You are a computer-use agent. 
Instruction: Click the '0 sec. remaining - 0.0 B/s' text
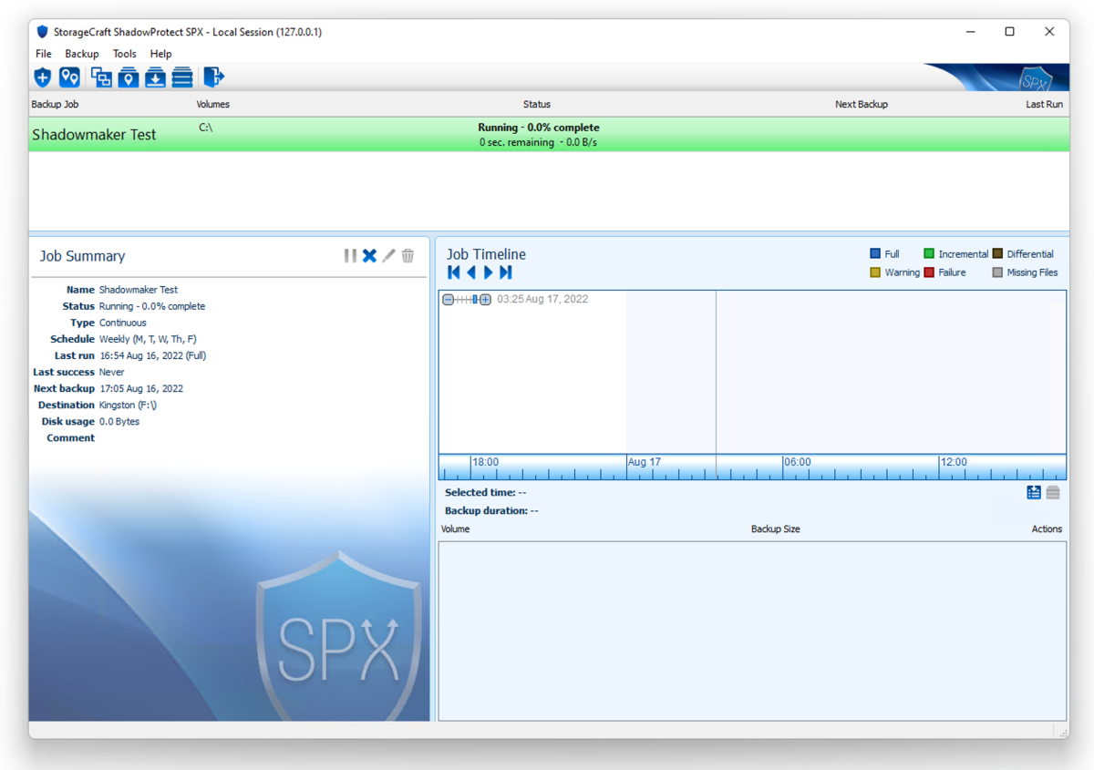pos(539,143)
